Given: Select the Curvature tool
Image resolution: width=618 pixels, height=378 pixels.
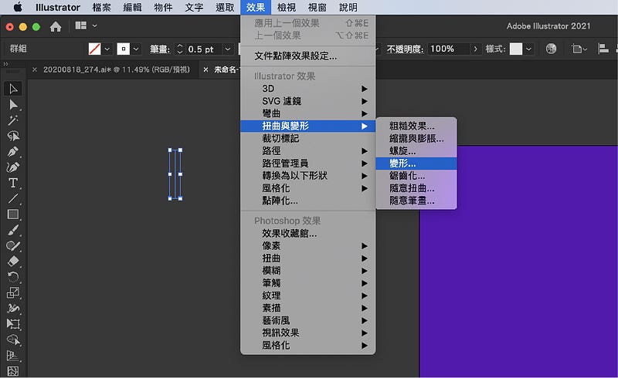Looking at the screenshot, I should pyautogui.click(x=13, y=167).
